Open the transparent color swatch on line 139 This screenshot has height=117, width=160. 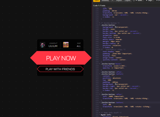(x=116, y=27)
